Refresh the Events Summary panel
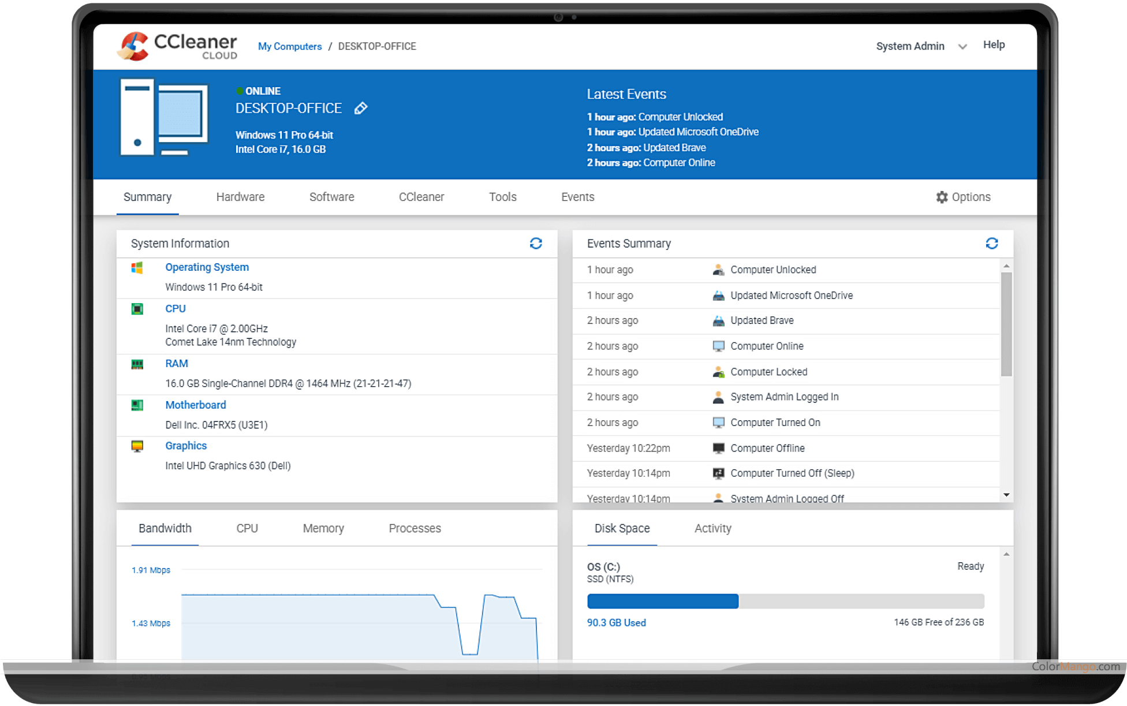 [x=992, y=244]
